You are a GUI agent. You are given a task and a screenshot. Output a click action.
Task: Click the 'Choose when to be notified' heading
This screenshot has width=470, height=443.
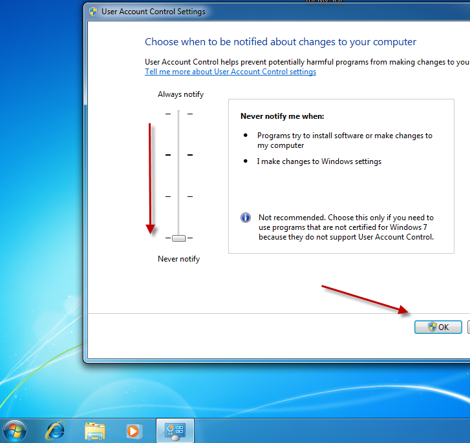pos(281,42)
